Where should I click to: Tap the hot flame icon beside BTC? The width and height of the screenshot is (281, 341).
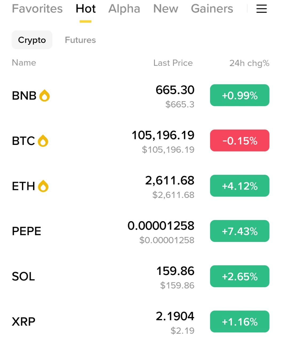point(43,141)
